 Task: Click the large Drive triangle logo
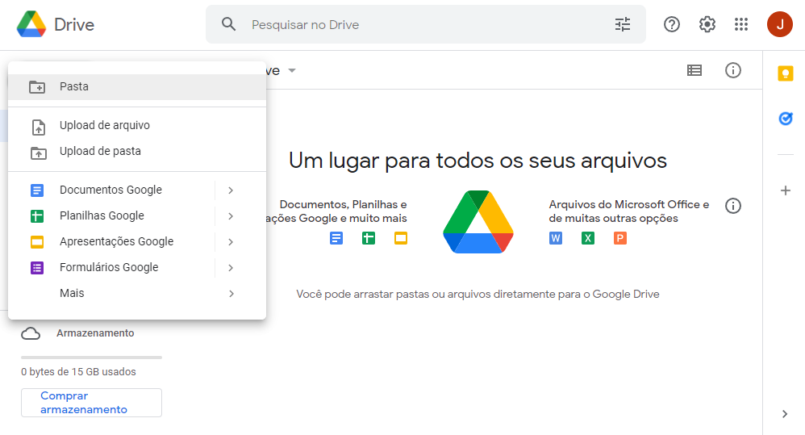coord(478,222)
